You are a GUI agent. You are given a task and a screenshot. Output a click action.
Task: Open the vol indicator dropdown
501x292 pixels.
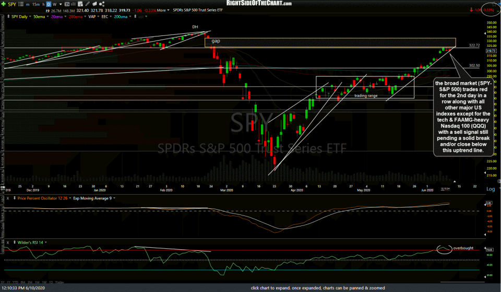146,17
